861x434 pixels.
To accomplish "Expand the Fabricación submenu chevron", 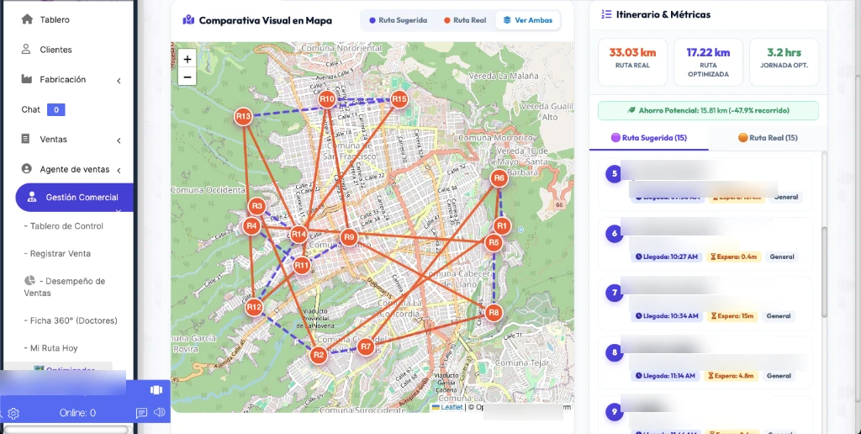I will [119, 81].
